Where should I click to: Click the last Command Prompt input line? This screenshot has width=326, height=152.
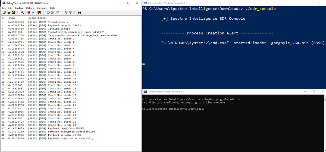173,109
